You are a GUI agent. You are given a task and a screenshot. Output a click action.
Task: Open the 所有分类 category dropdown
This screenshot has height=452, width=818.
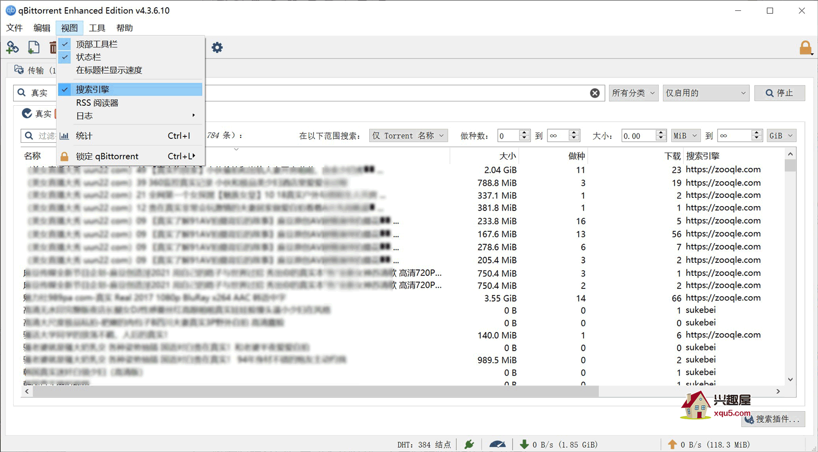[634, 93]
